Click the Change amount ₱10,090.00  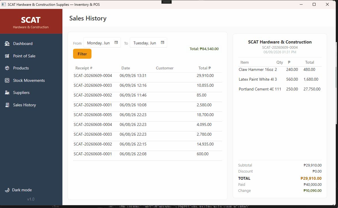[x=313, y=190]
